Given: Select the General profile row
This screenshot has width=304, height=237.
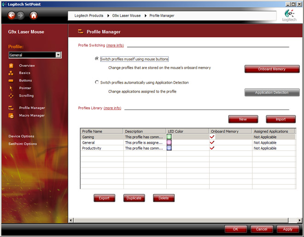Looking at the screenshot, I should point(188,143).
